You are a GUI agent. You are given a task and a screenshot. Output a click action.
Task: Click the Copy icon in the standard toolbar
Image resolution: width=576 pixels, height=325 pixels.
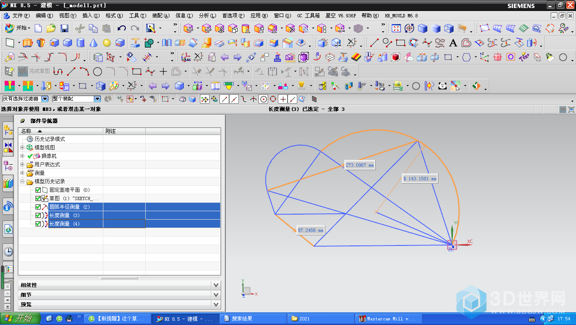(x=93, y=28)
